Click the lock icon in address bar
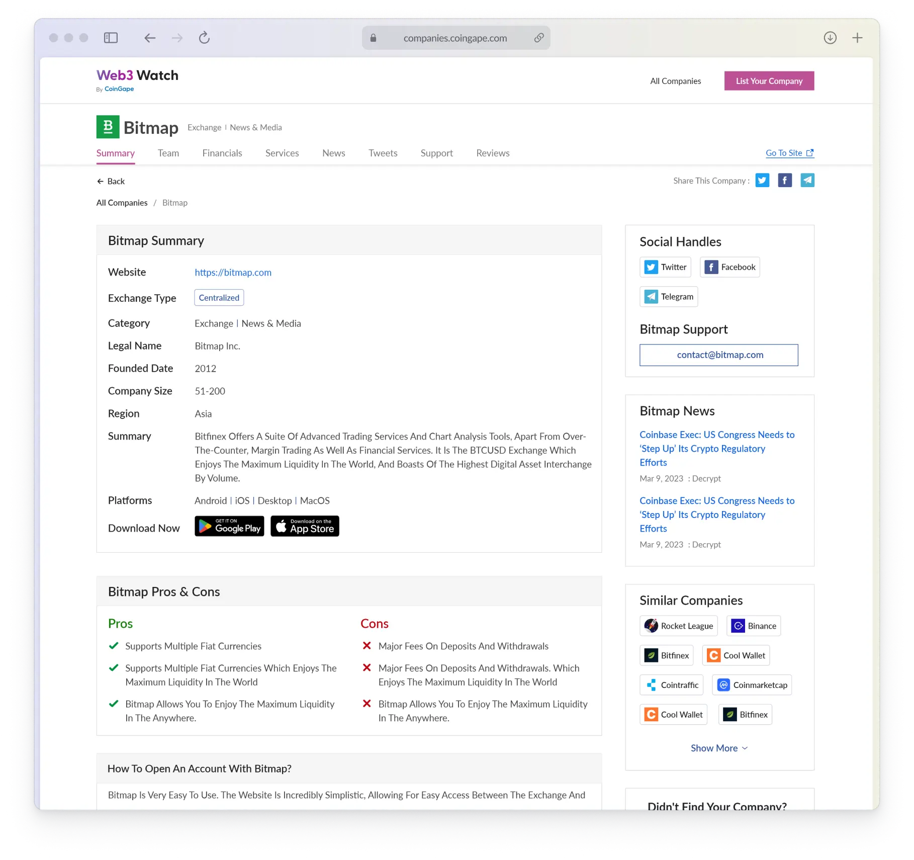This screenshot has width=914, height=860. 373,38
